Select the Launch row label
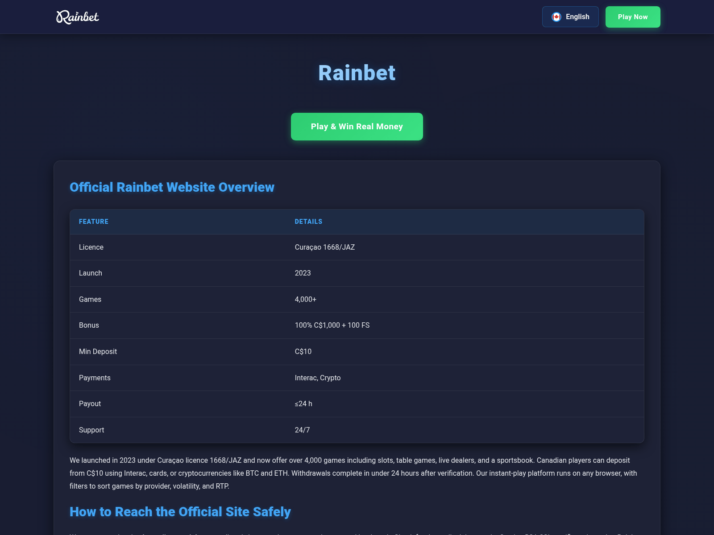 tap(91, 273)
